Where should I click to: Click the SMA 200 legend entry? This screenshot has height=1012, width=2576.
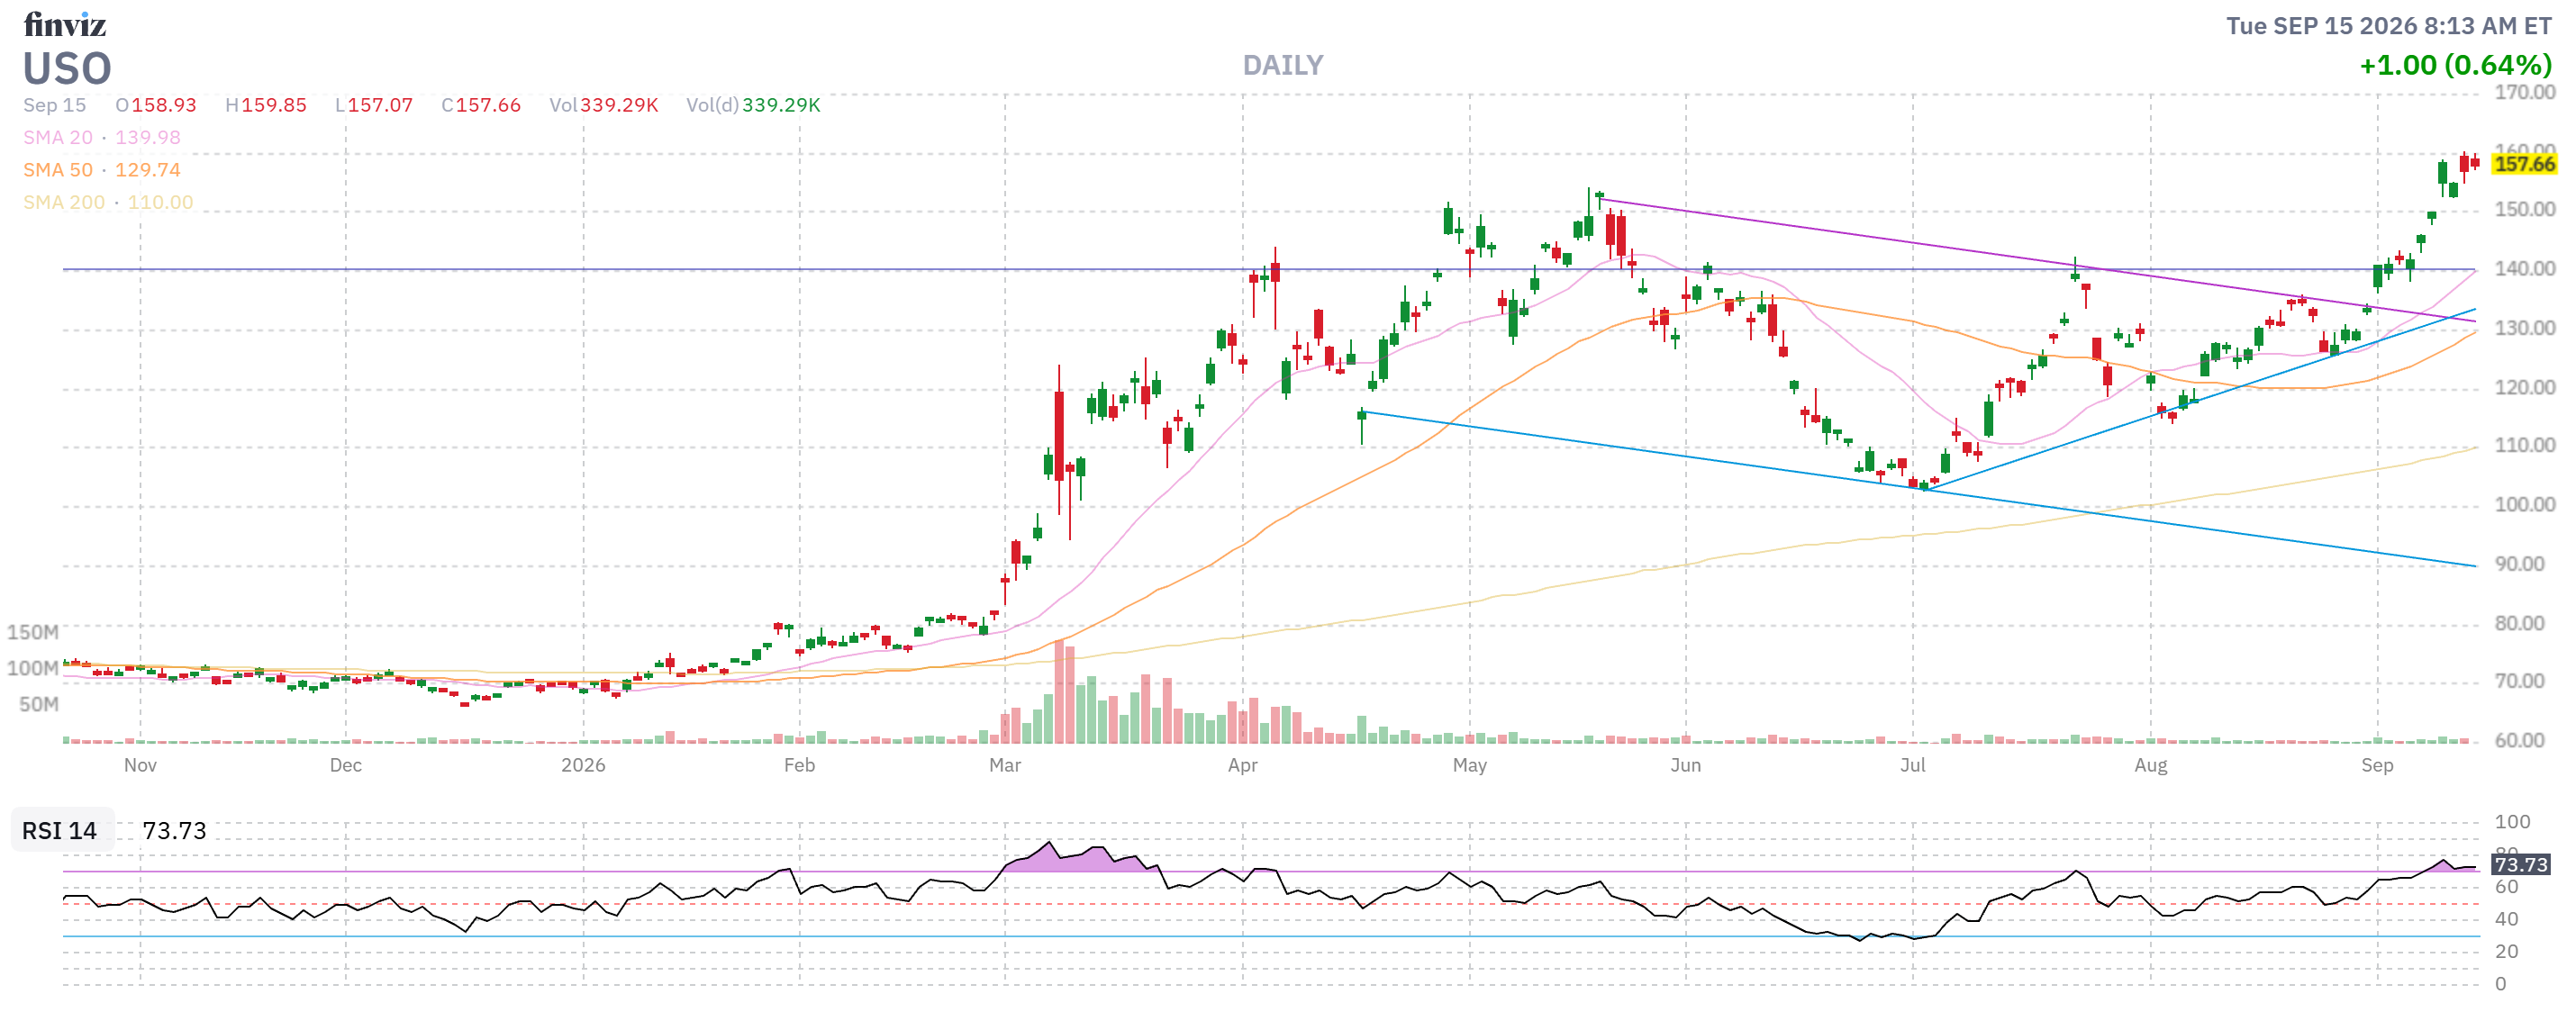tap(108, 202)
